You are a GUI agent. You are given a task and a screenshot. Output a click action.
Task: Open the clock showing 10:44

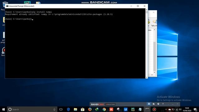click(187, 109)
